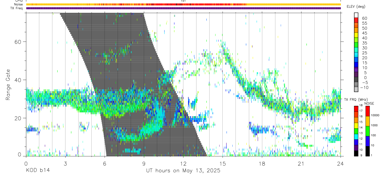Click the '6' tick on the UT hours axis
This screenshot has height=177, width=383.
tap(104, 163)
